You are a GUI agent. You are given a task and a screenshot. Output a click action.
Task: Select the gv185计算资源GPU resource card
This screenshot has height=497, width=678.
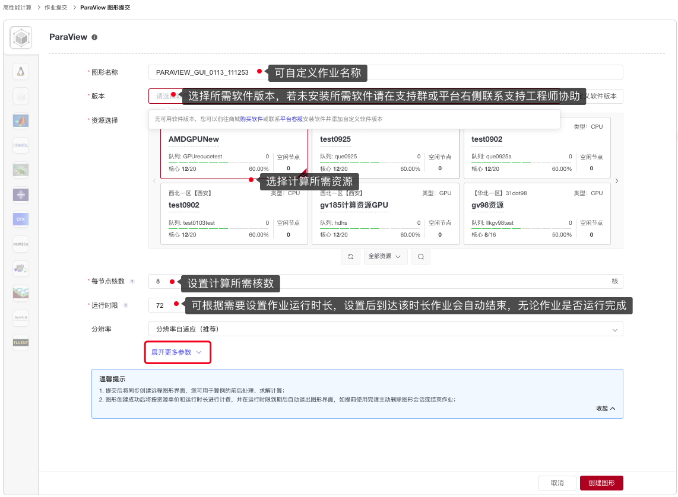pyautogui.click(x=385, y=214)
